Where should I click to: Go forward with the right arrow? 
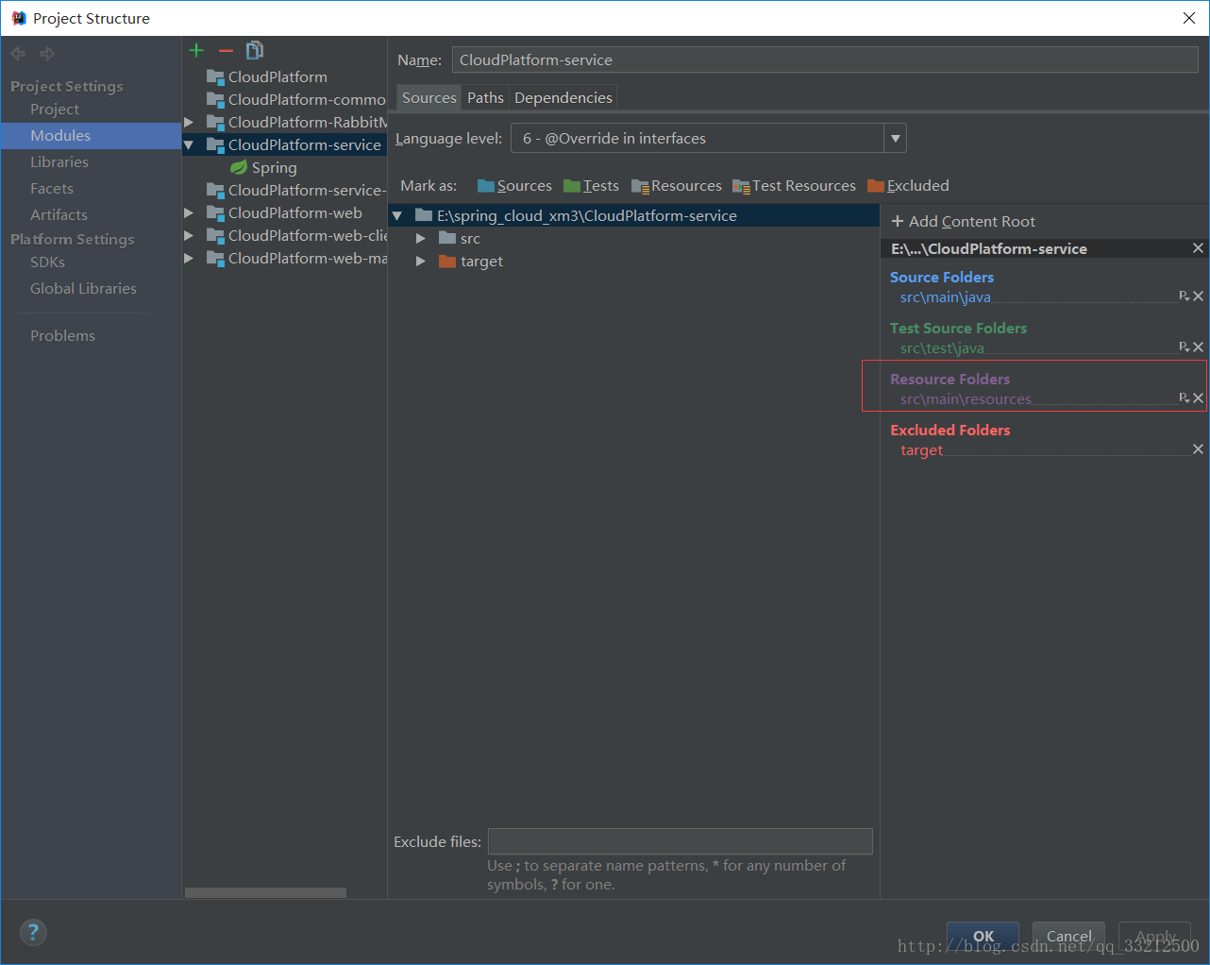tap(47, 54)
